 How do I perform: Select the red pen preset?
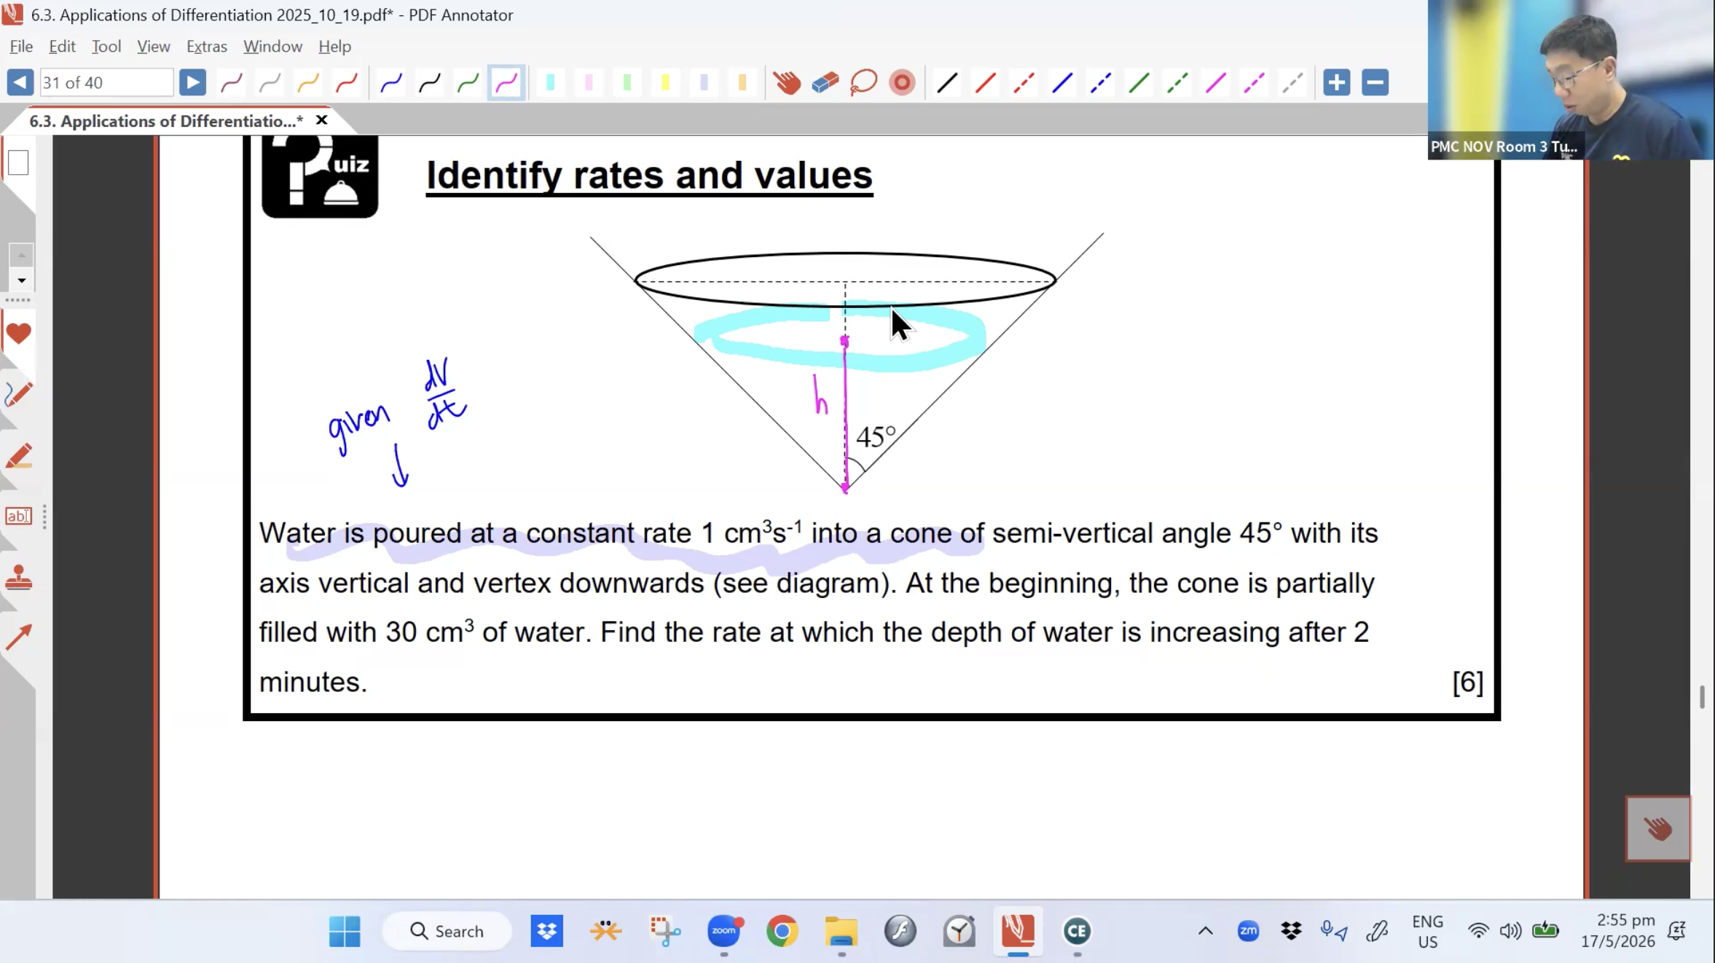point(347,82)
